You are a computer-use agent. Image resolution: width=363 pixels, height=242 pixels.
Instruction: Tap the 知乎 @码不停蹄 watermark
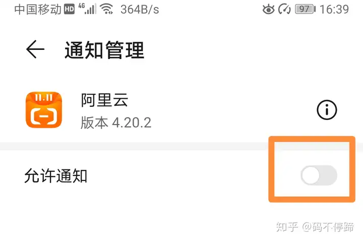[315, 227]
